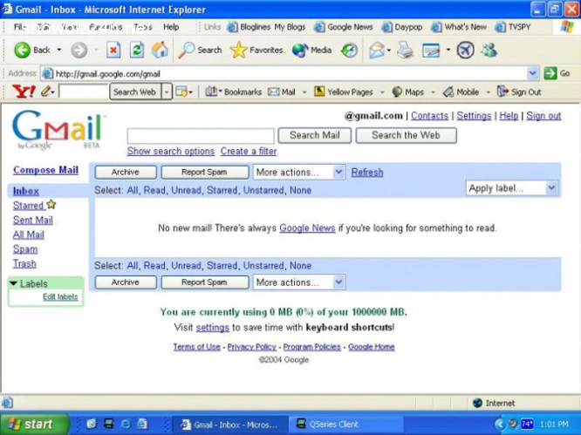
Task: Click the Search Mail button
Action: click(315, 135)
